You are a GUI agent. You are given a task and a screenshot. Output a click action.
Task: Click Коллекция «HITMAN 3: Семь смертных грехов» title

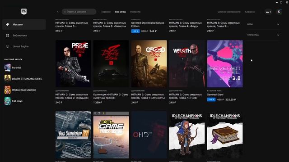pyautogui.click(x=111, y=96)
